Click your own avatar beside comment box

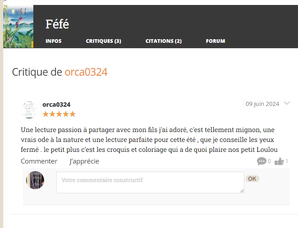point(35,180)
